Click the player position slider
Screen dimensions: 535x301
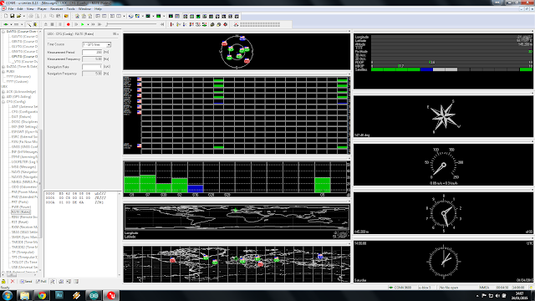click(132, 24)
